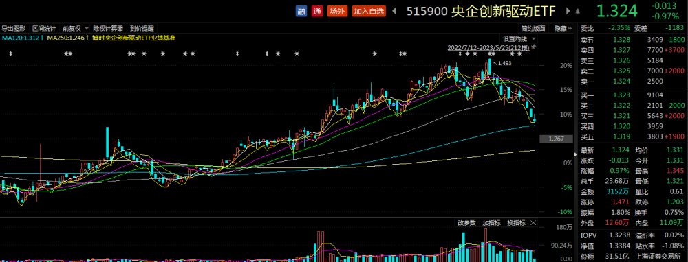Open 除权计算器 ex-rights calculator
The width and height of the screenshot is (688, 262).
pos(108,28)
